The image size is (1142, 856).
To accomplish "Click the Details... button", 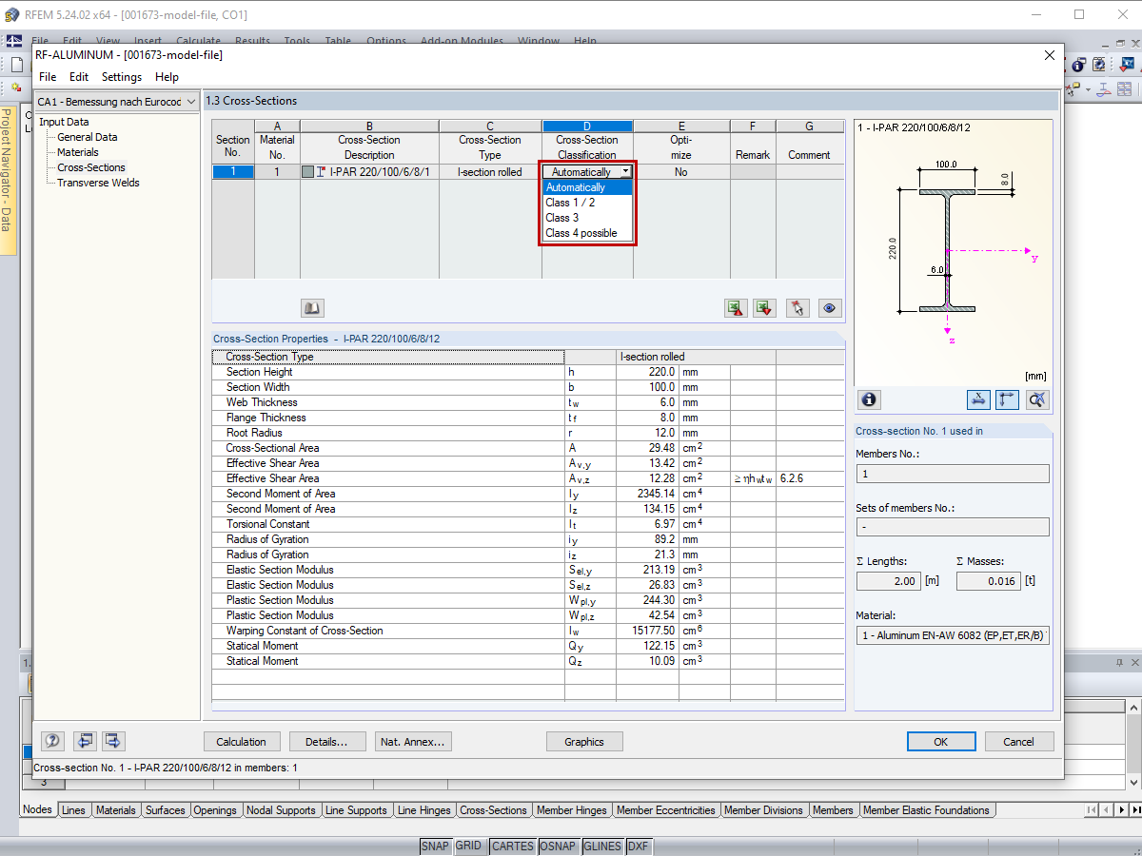I will point(326,742).
